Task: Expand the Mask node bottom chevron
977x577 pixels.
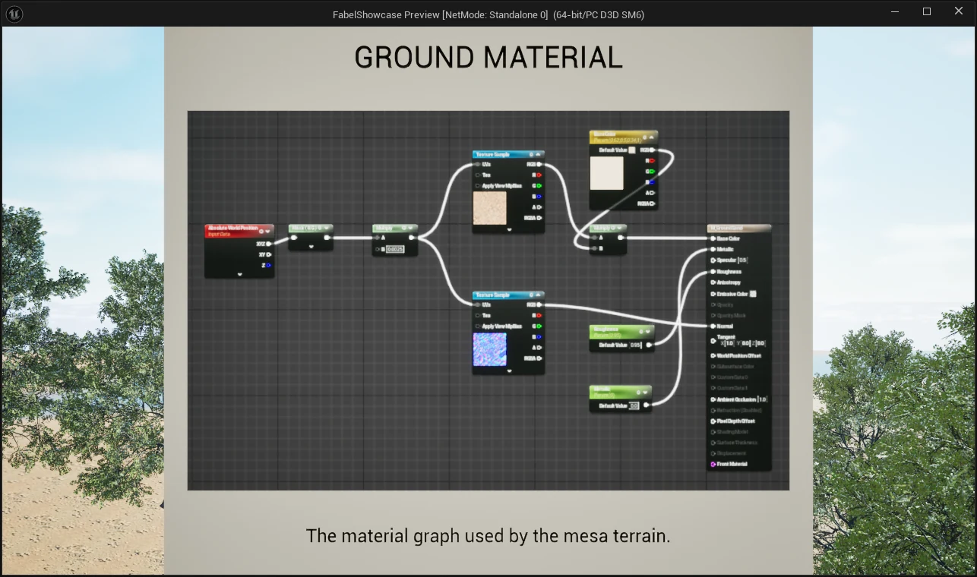Action: [311, 247]
